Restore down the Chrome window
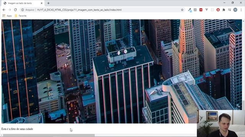 (x=232, y=3)
